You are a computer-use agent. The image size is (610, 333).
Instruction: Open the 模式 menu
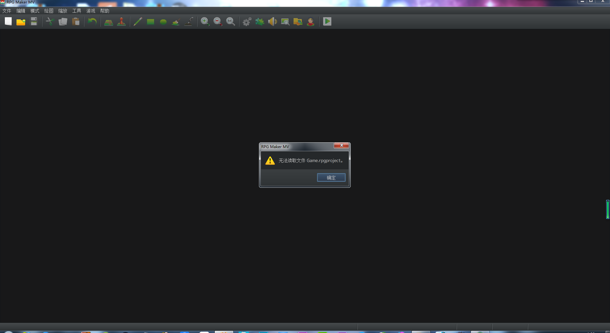click(35, 11)
